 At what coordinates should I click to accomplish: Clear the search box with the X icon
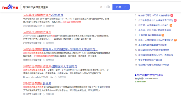(x=101, y=7)
